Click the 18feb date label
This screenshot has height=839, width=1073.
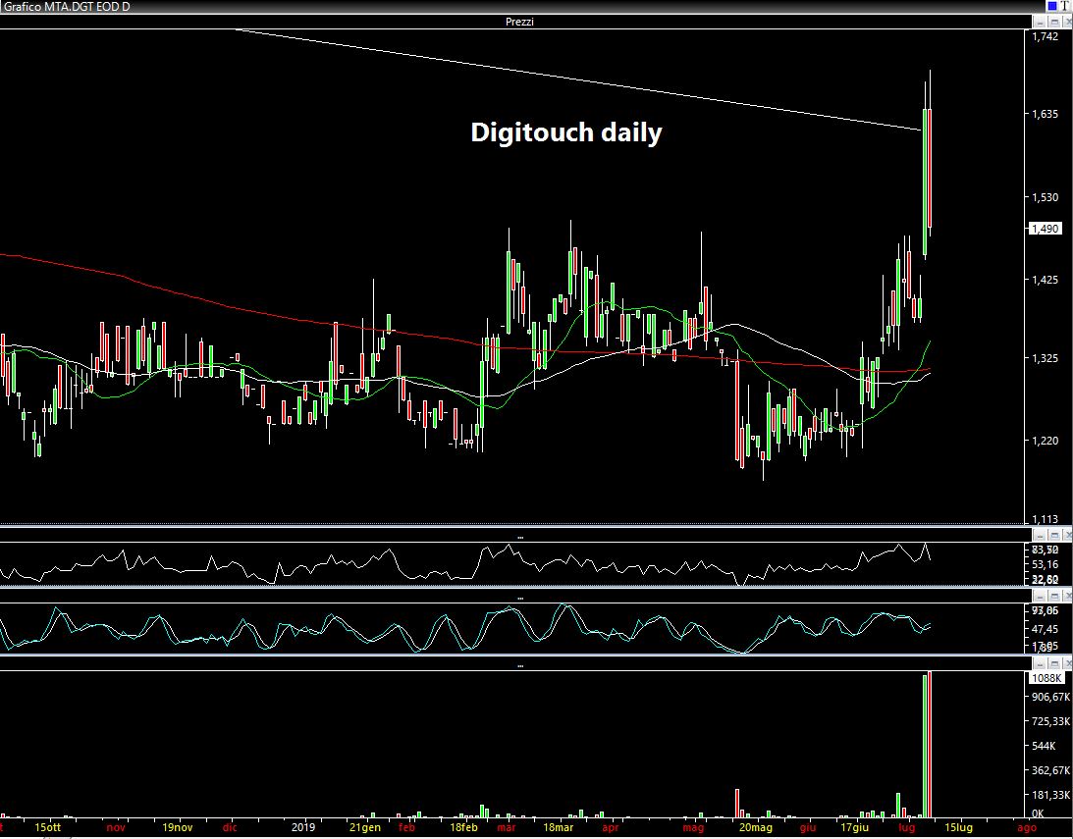pos(463,827)
